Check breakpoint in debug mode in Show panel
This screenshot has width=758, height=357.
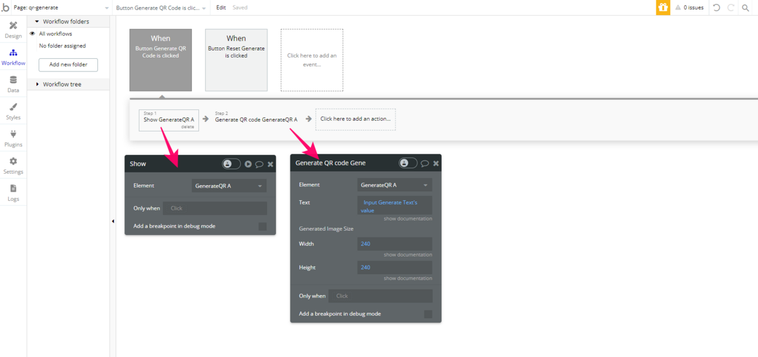263,226
